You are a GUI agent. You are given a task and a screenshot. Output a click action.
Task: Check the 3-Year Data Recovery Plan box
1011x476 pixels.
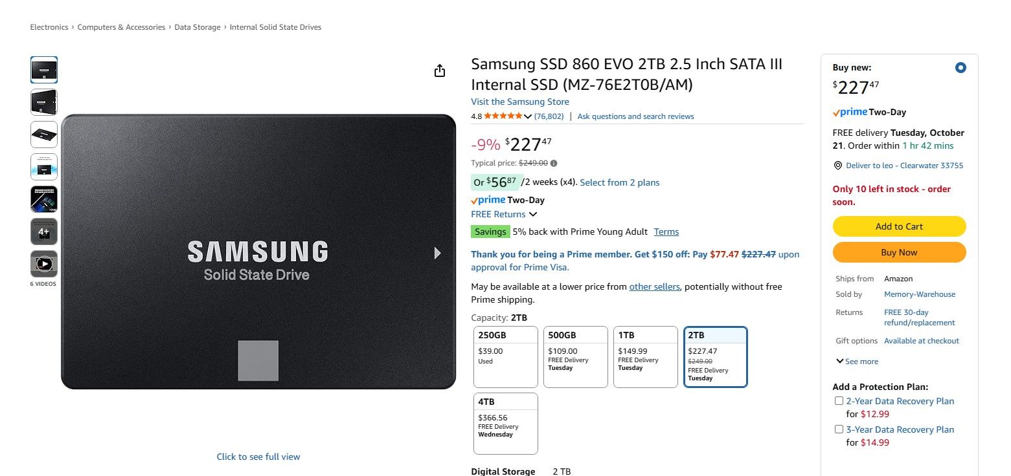click(x=839, y=429)
